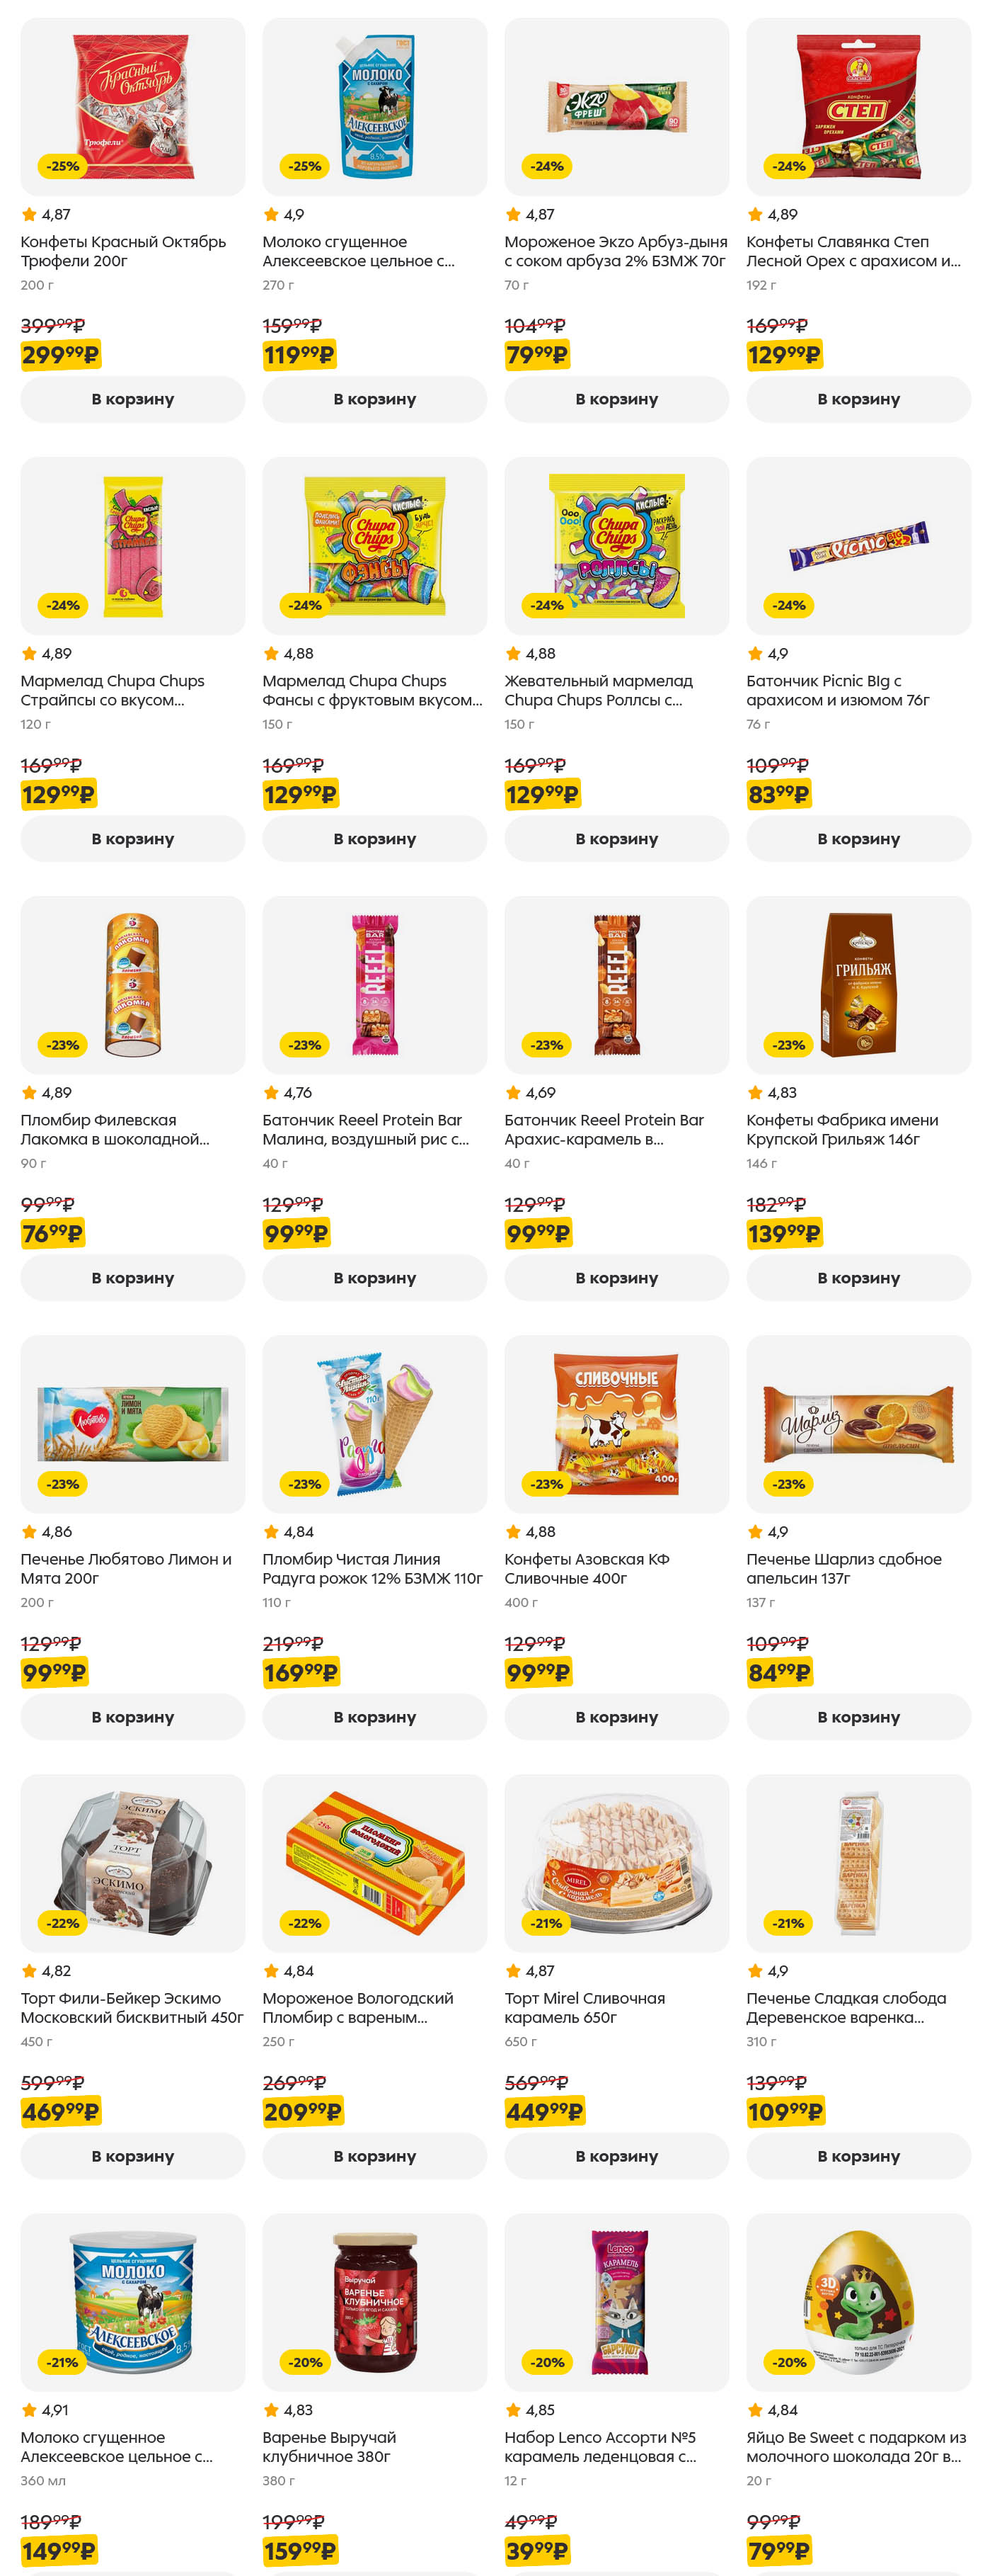Click the 39.99₽ price of Набор Lenco
The image size is (985, 2576).
tap(536, 2551)
